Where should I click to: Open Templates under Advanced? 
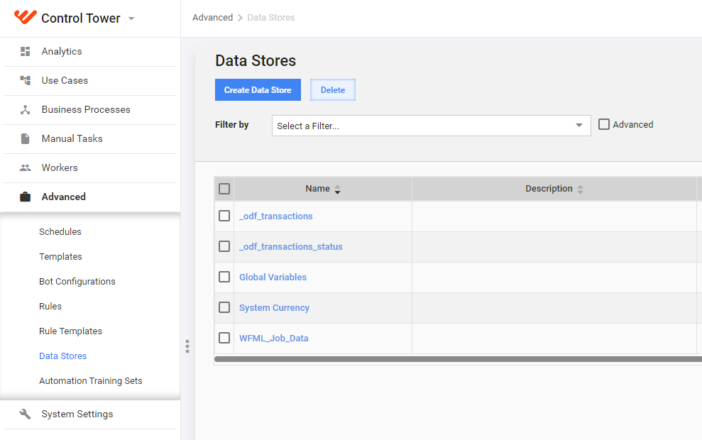coord(60,256)
